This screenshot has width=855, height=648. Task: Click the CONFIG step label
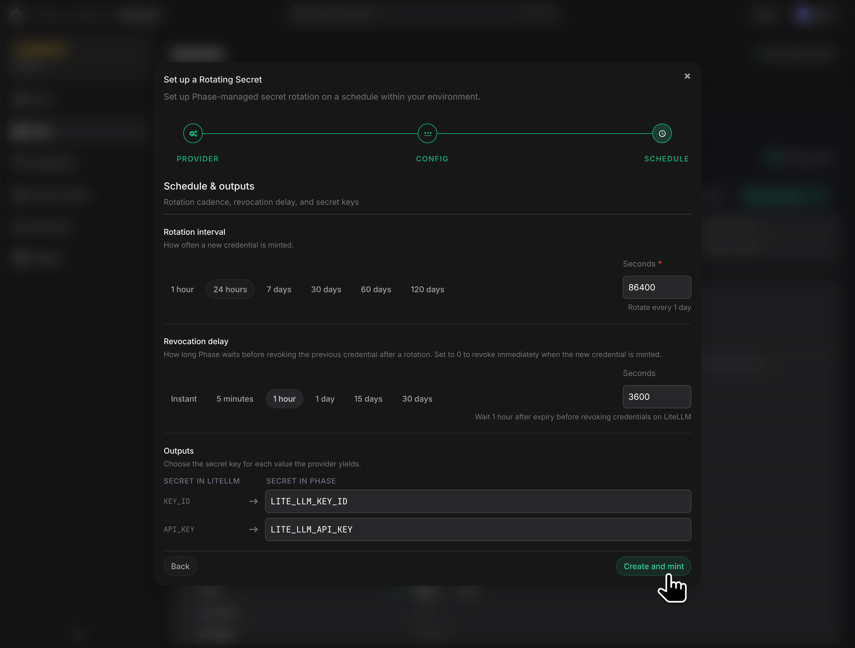tap(432, 159)
